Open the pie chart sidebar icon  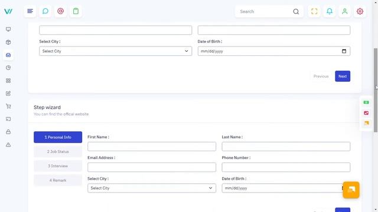(x=8, y=68)
